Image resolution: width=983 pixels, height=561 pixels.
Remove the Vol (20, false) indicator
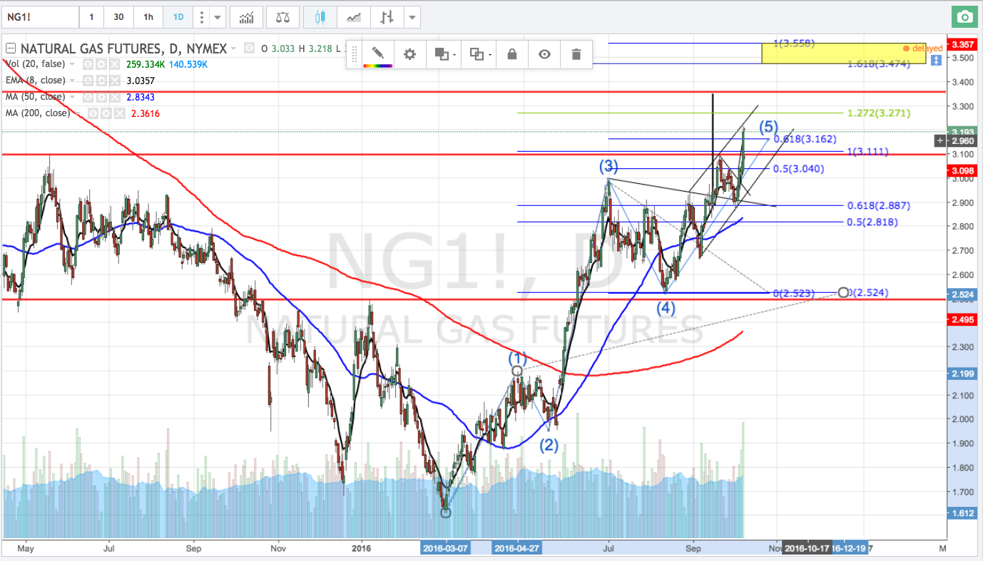(114, 64)
